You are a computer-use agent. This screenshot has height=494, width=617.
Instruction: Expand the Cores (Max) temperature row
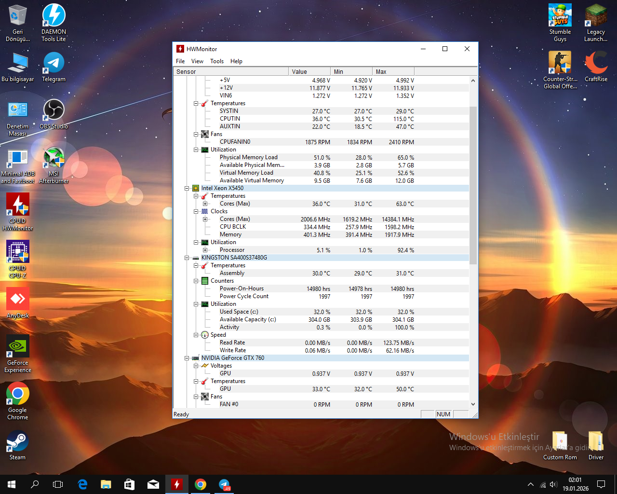[x=205, y=204]
